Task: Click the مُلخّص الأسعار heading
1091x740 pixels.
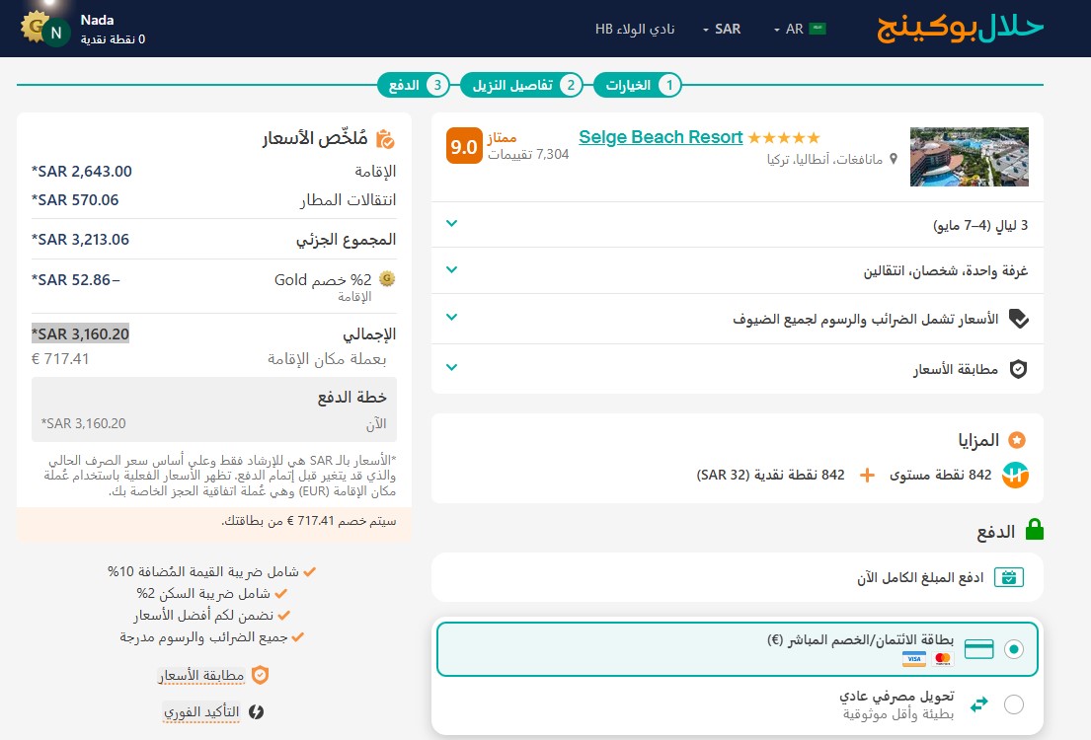Action: 315,138
